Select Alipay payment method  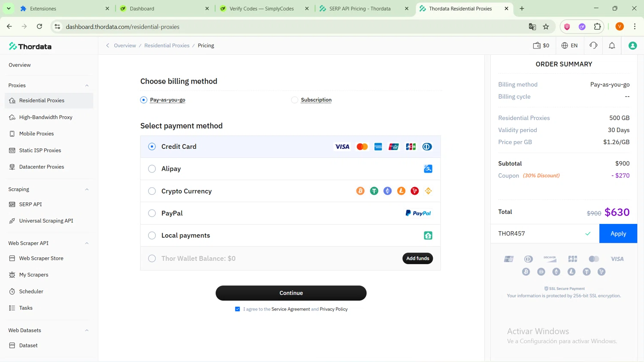[152, 169]
